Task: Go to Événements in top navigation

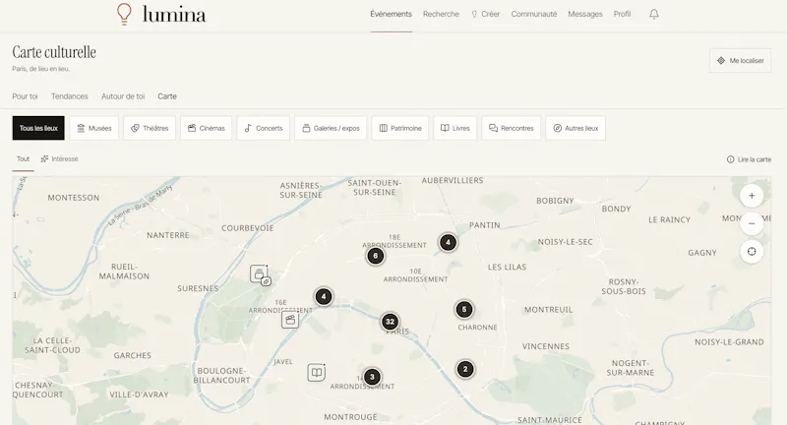Action: click(x=391, y=14)
